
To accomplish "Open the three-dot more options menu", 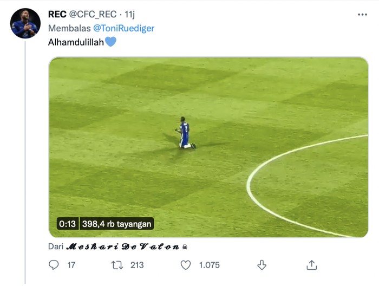I will [x=362, y=15].
